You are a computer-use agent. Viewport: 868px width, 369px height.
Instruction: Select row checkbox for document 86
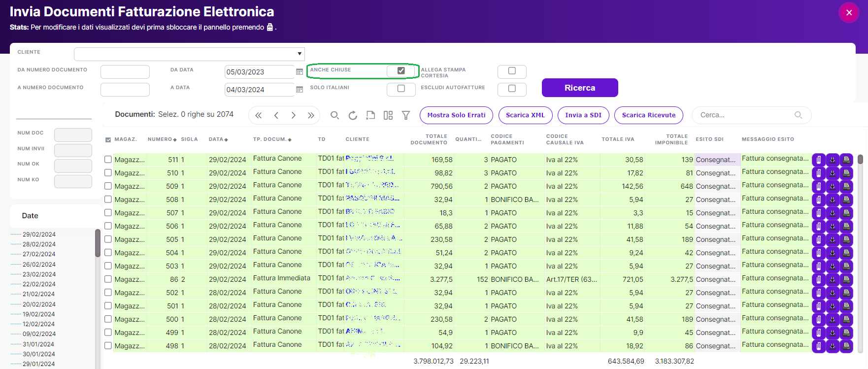pyautogui.click(x=108, y=279)
